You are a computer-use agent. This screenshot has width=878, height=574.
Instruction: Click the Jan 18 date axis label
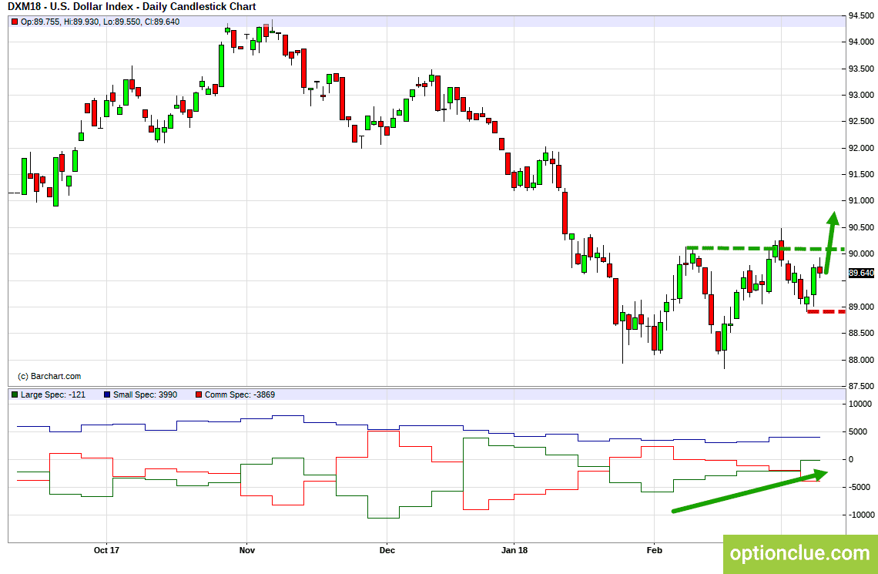click(514, 550)
